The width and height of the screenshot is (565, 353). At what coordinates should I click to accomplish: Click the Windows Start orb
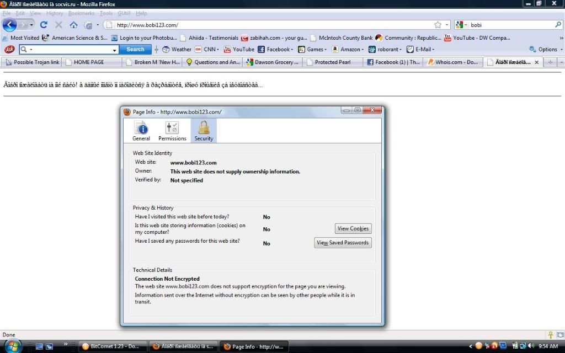pos(13,346)
